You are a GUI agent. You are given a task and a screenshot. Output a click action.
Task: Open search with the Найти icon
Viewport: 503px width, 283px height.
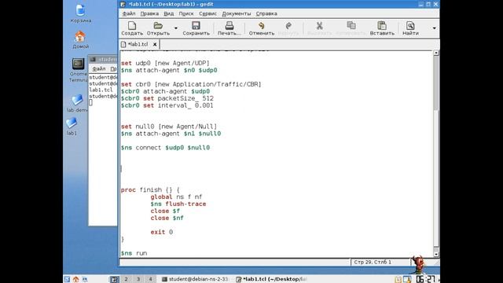[410, 26]
